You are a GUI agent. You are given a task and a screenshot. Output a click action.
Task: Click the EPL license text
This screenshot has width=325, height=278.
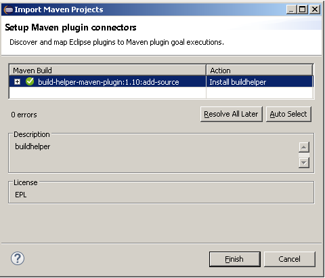[x=21, y=195]
